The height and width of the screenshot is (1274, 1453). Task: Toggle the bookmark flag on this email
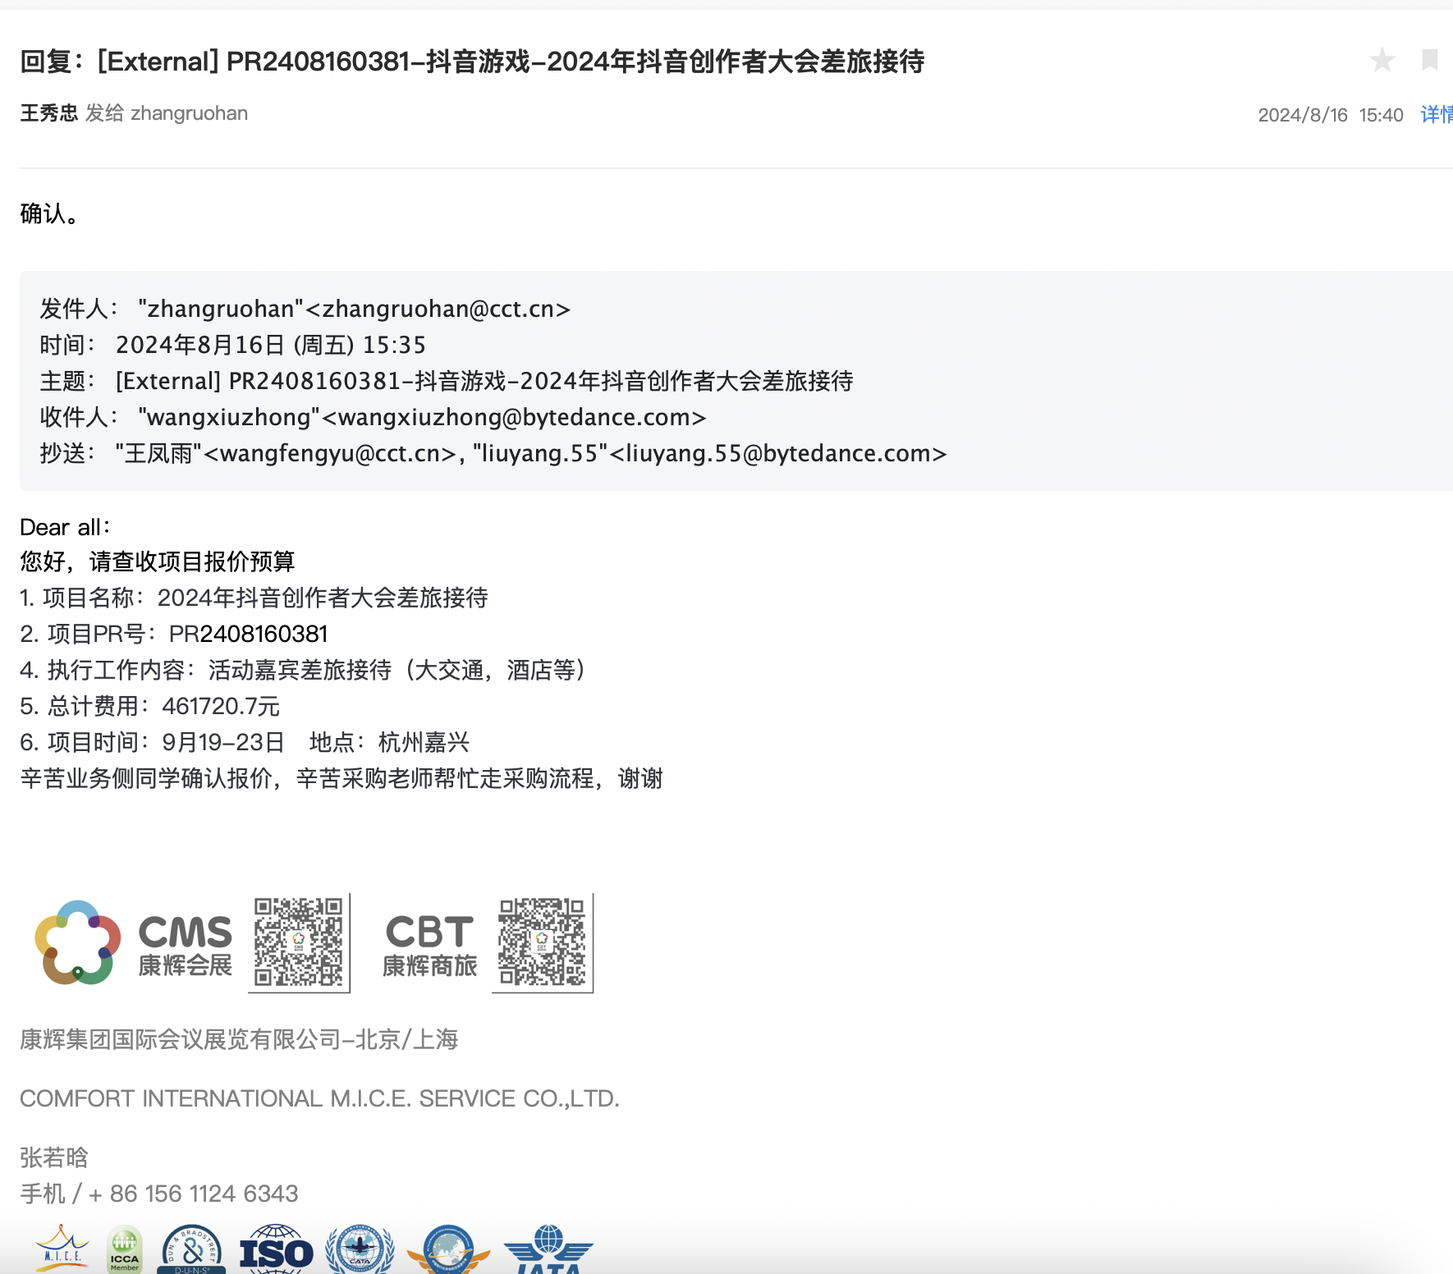click(1429, 60)
